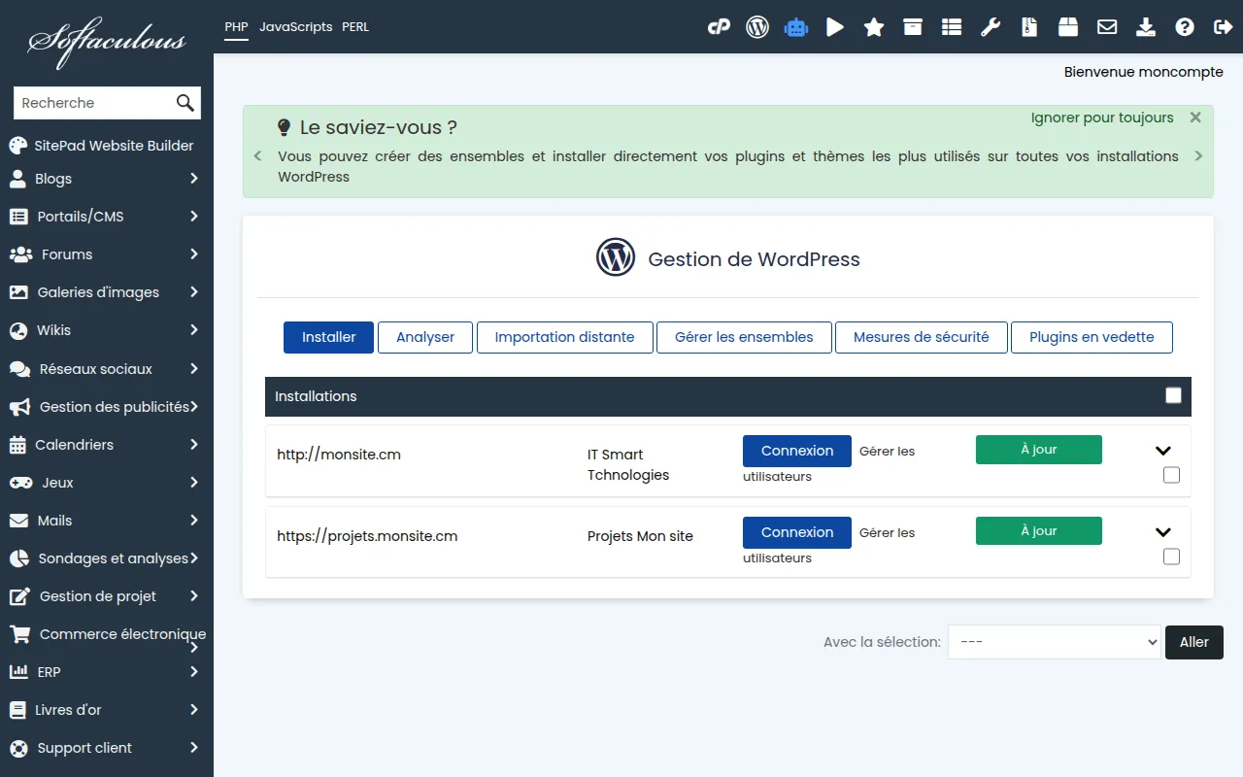The width and height of the screenshot is (1243, 777).
Task: Open the blue robot AI icon
Action: [796, 27]
